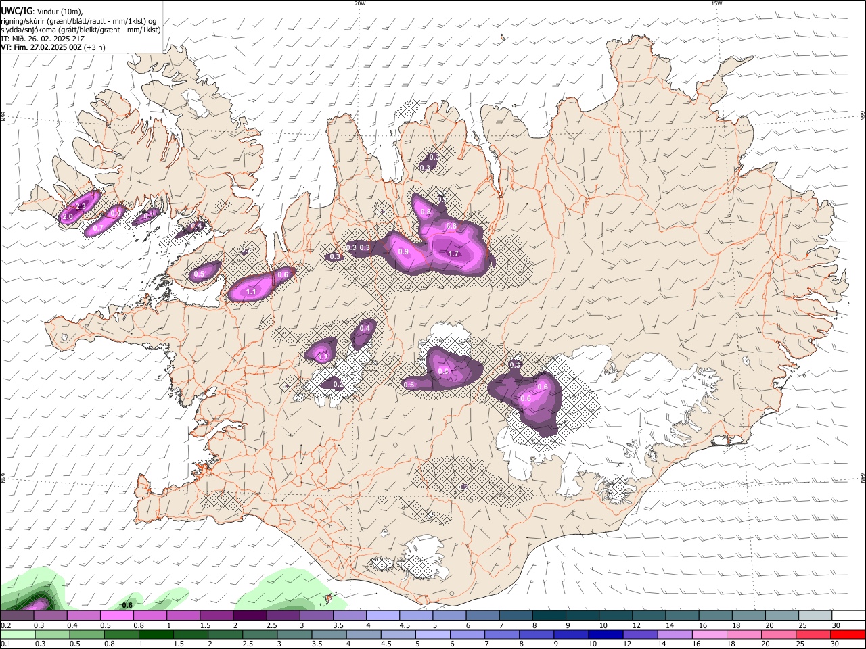The width and height of the screenshot is (866, 649).
Task: Click the 15W longitude label
Action: tap(716, 3)
